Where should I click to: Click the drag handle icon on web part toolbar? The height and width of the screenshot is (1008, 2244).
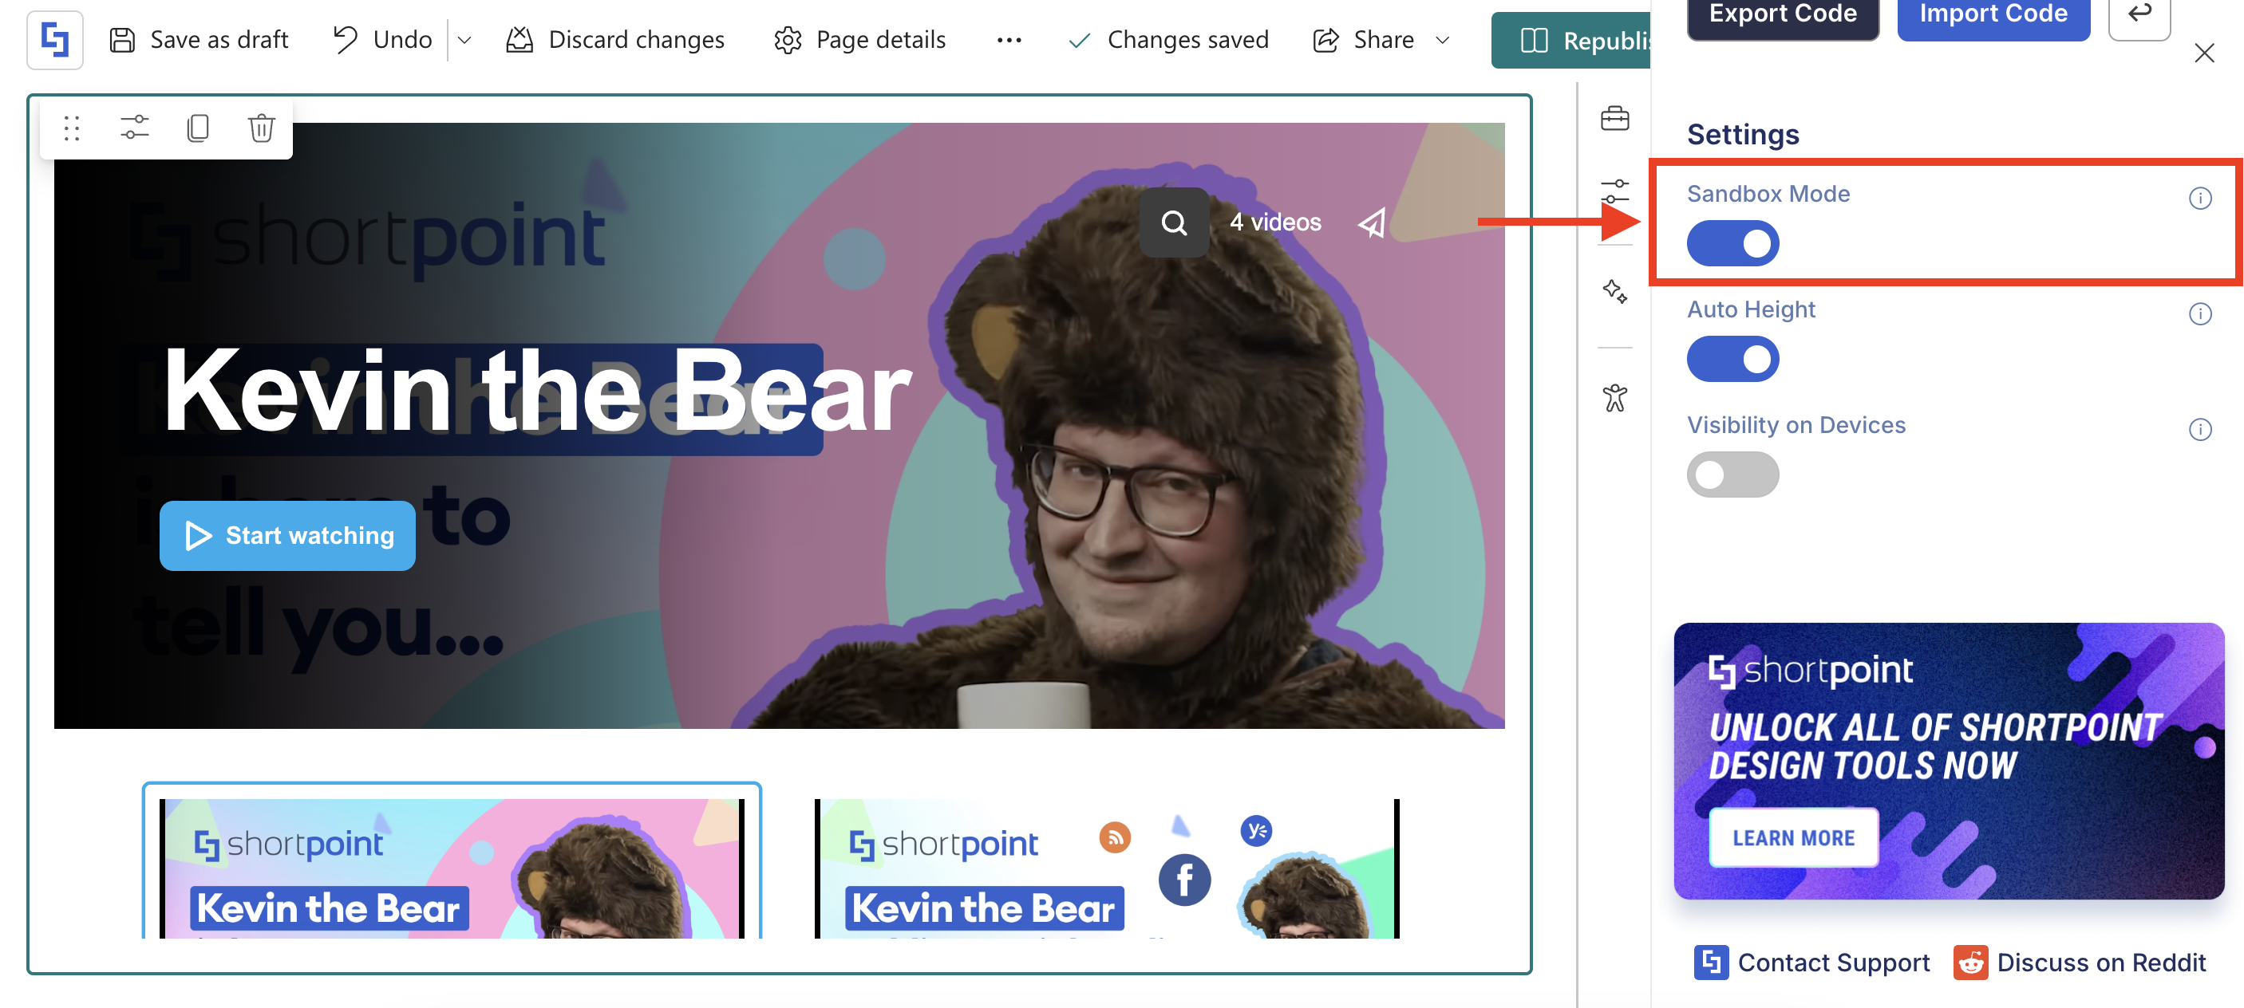[72, 129]
